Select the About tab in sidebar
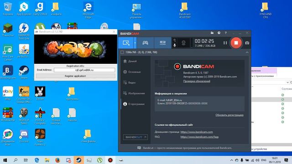 click(134, 104)
